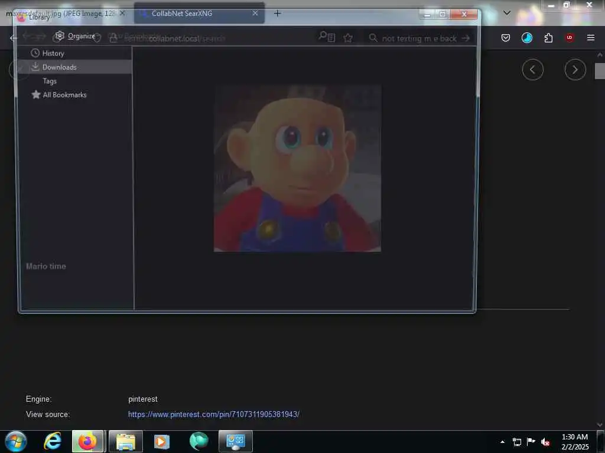This screenshot has width=605, height=453.
Task: Click the 'Mario time' caption text
Action: (46, 266)
